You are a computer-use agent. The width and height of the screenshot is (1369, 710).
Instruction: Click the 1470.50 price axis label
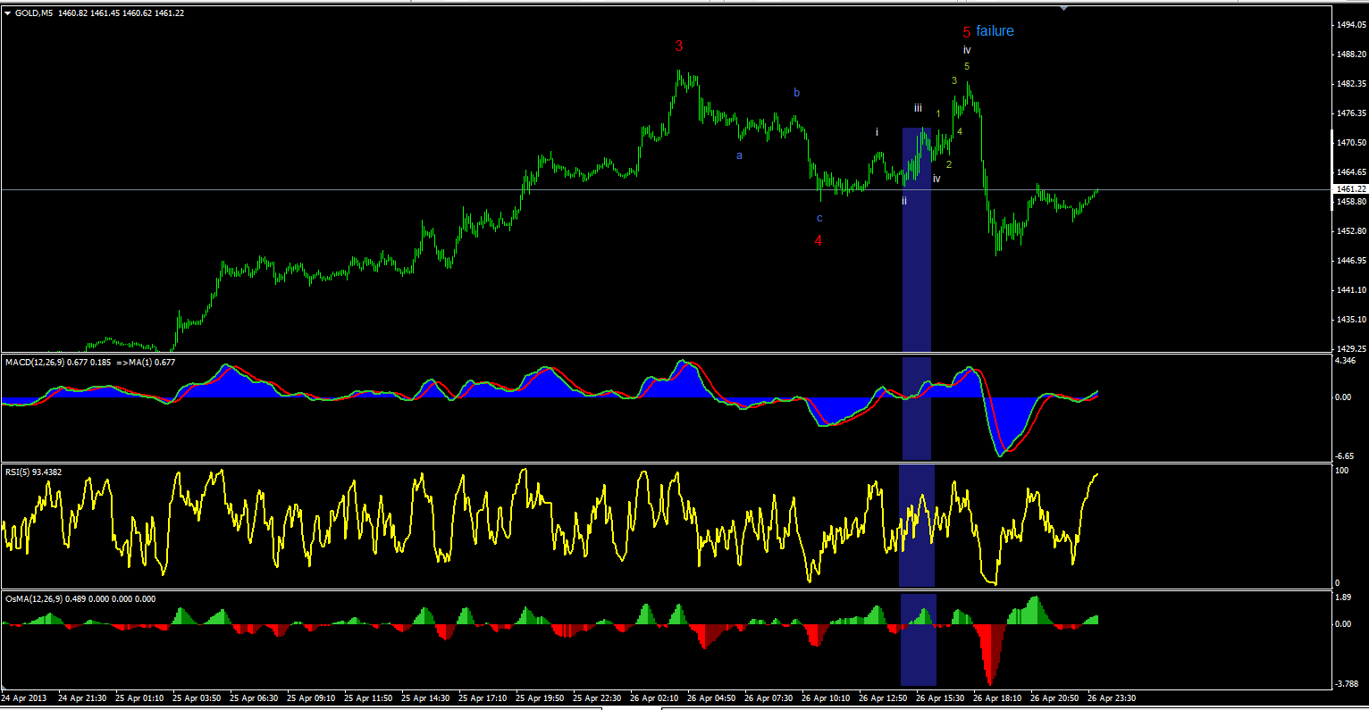pyautogui.click(x=1349, y=143)
